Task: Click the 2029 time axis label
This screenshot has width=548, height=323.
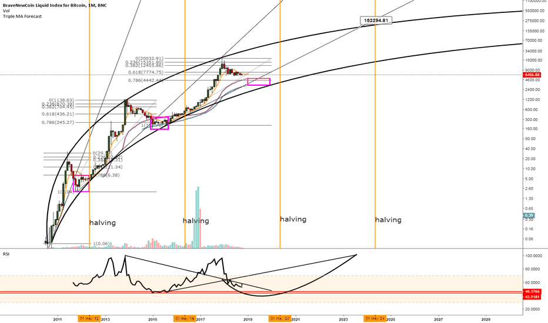Action: point(486,319)
